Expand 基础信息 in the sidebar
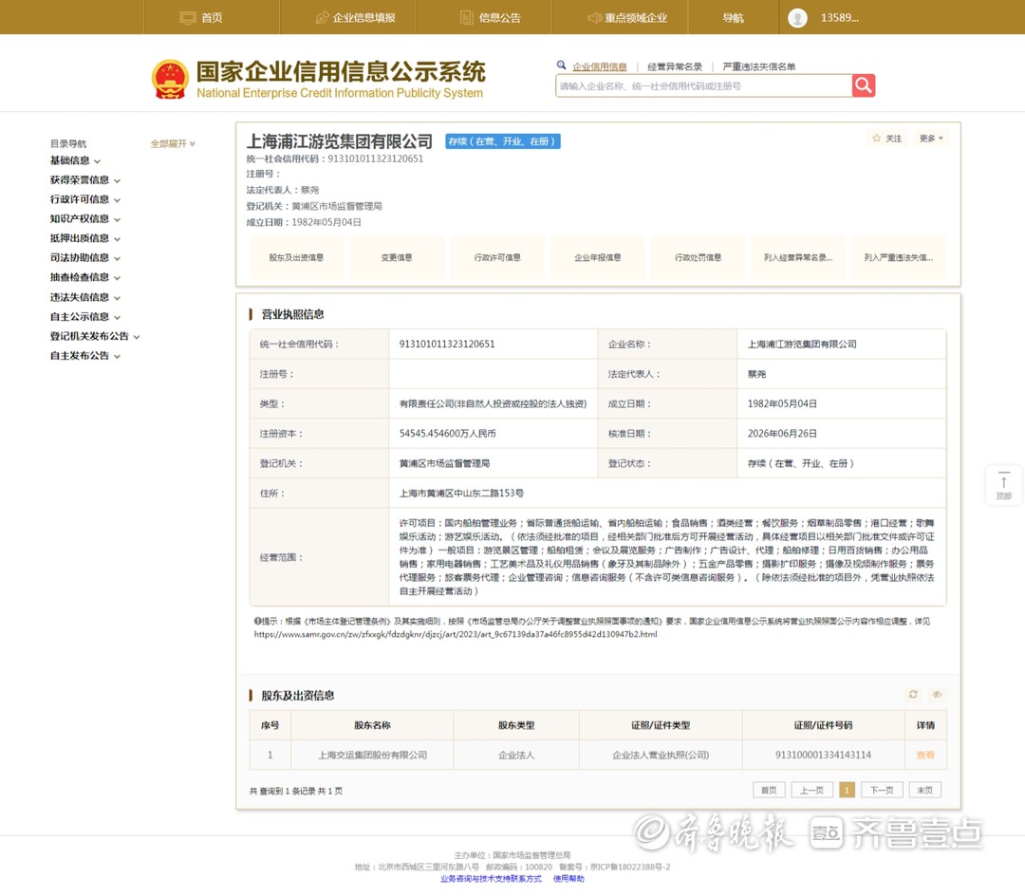Screen dimensions: 1025x896 (x=75, y=160)
